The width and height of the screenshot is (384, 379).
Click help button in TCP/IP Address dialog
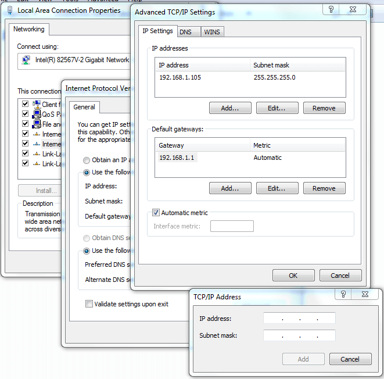(x=343, y=295)
